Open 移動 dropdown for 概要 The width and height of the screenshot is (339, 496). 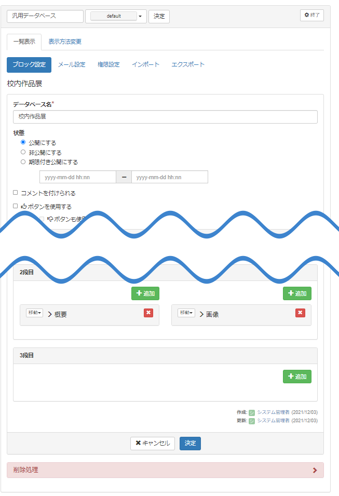pyautogui.click(x=35, y=313)
